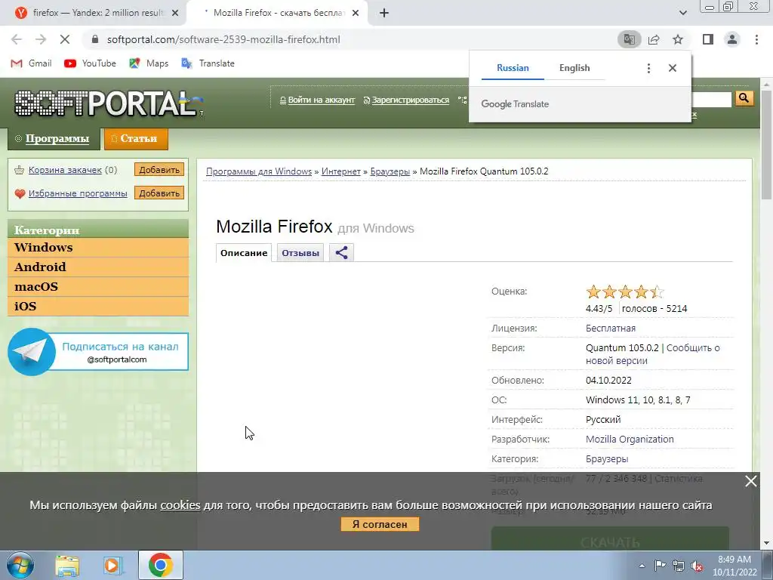
Task: Open the media player taskbar icon
Action: [x=113, y=565]
